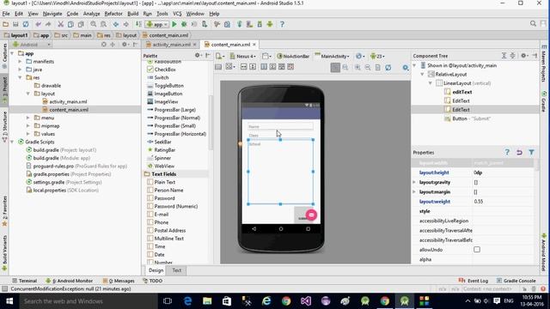Open File Explorer from taskbar
The width and height of the screenshot is (550, 309).
207,301
